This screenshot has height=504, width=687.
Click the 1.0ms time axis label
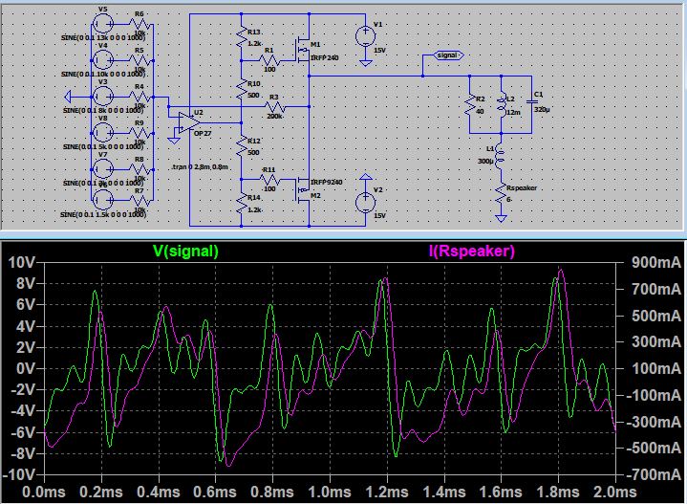click(330, 492)
